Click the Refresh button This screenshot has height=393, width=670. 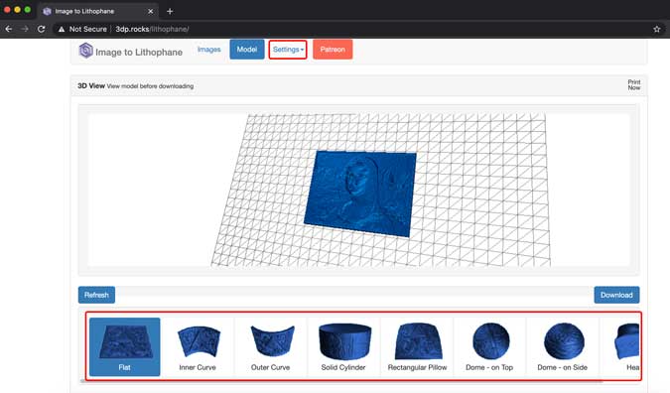pyautogui.click(x=96, y=295)
